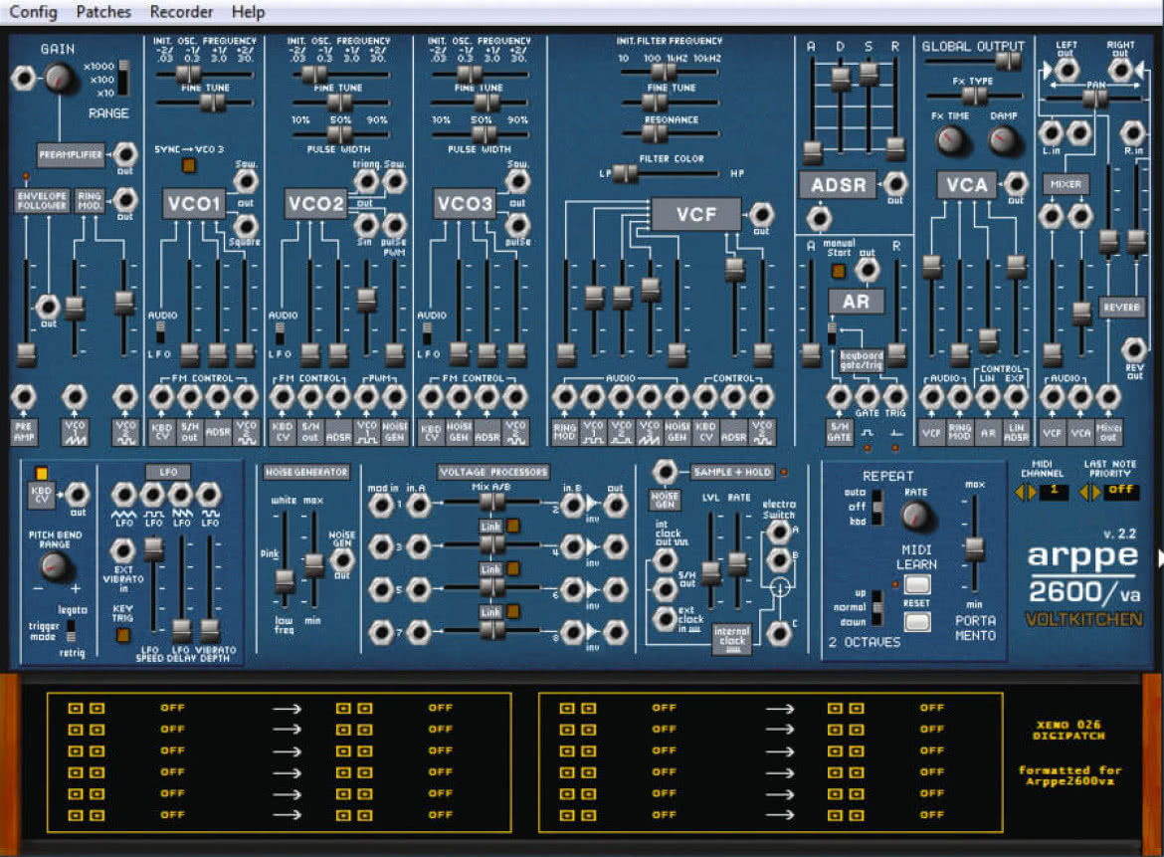Click the VCO1 Saw out jack
This screenshot has height=857, width=1164.
(245, 180)
